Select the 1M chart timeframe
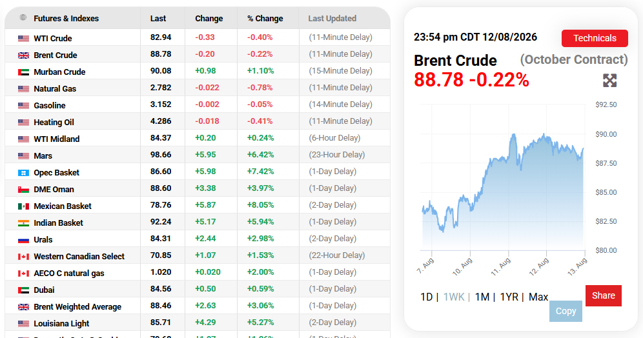 [482, 297]
